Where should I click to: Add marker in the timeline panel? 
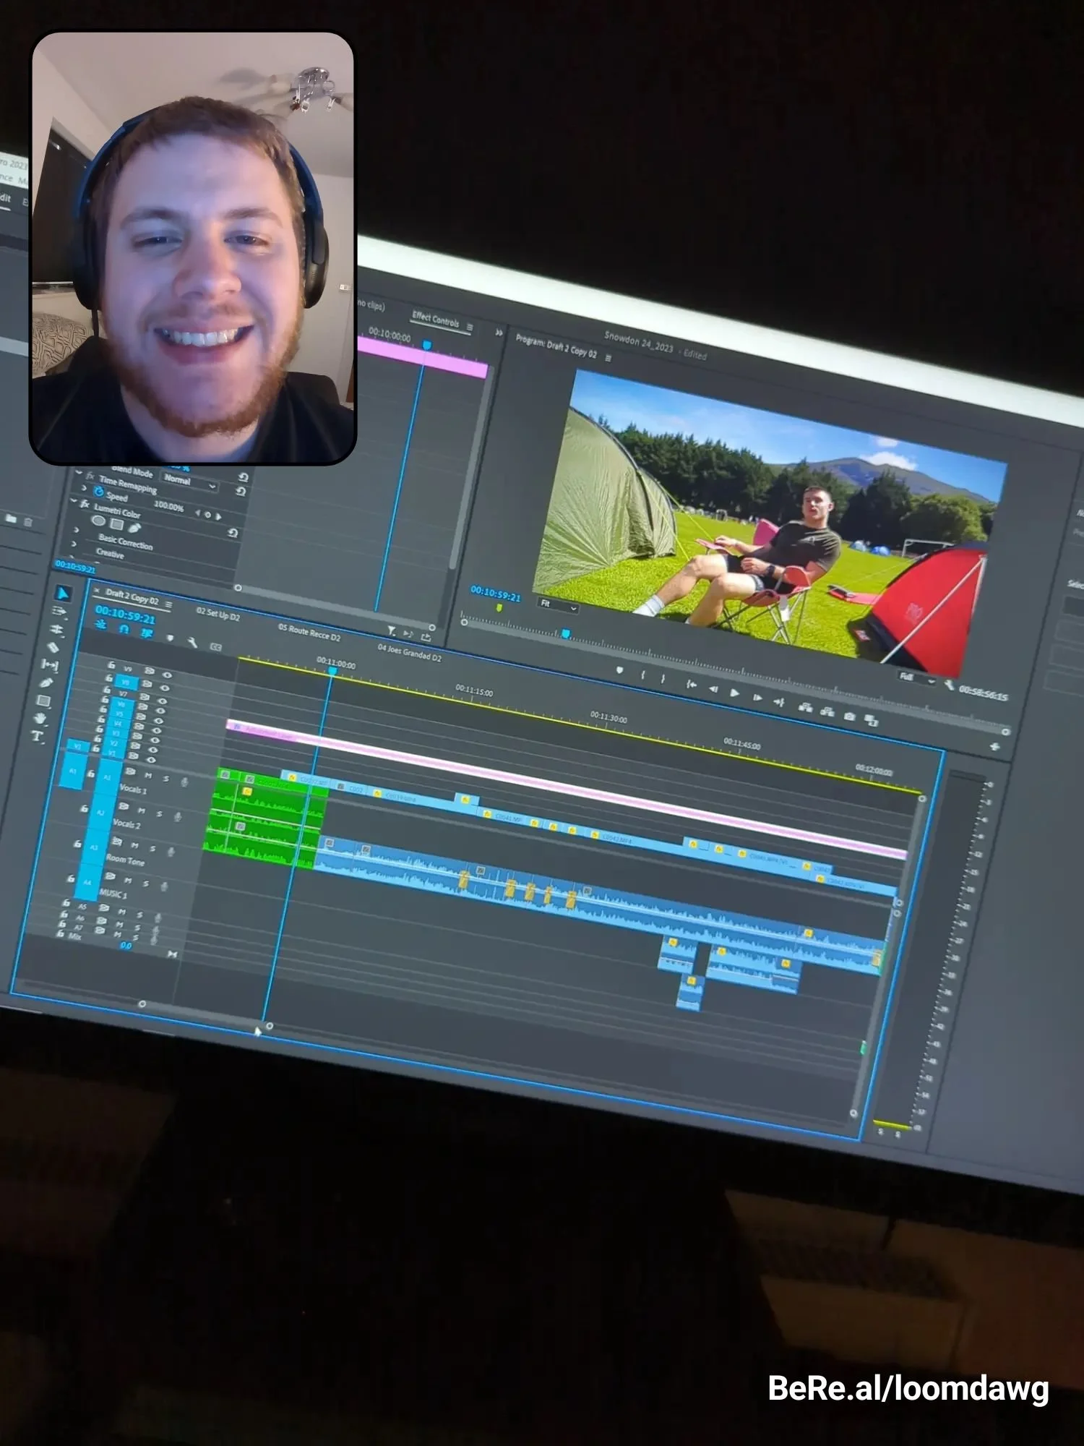pos(171,638)
